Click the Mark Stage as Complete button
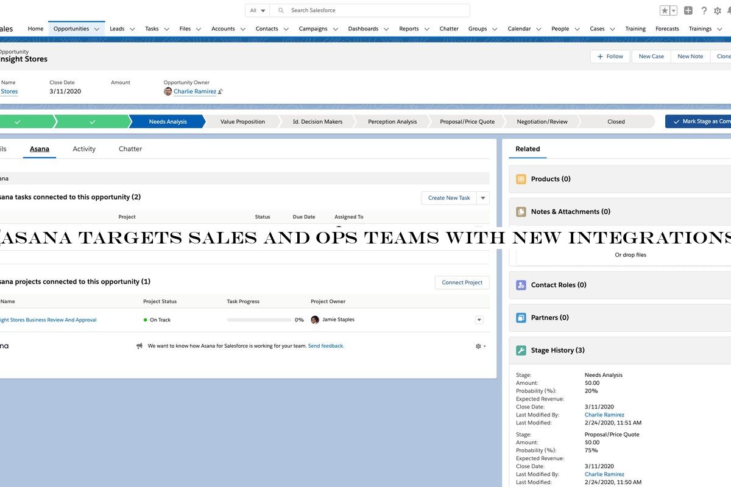Image resolution: width=731 pixels, height=487 pixels. click(698, 122)
